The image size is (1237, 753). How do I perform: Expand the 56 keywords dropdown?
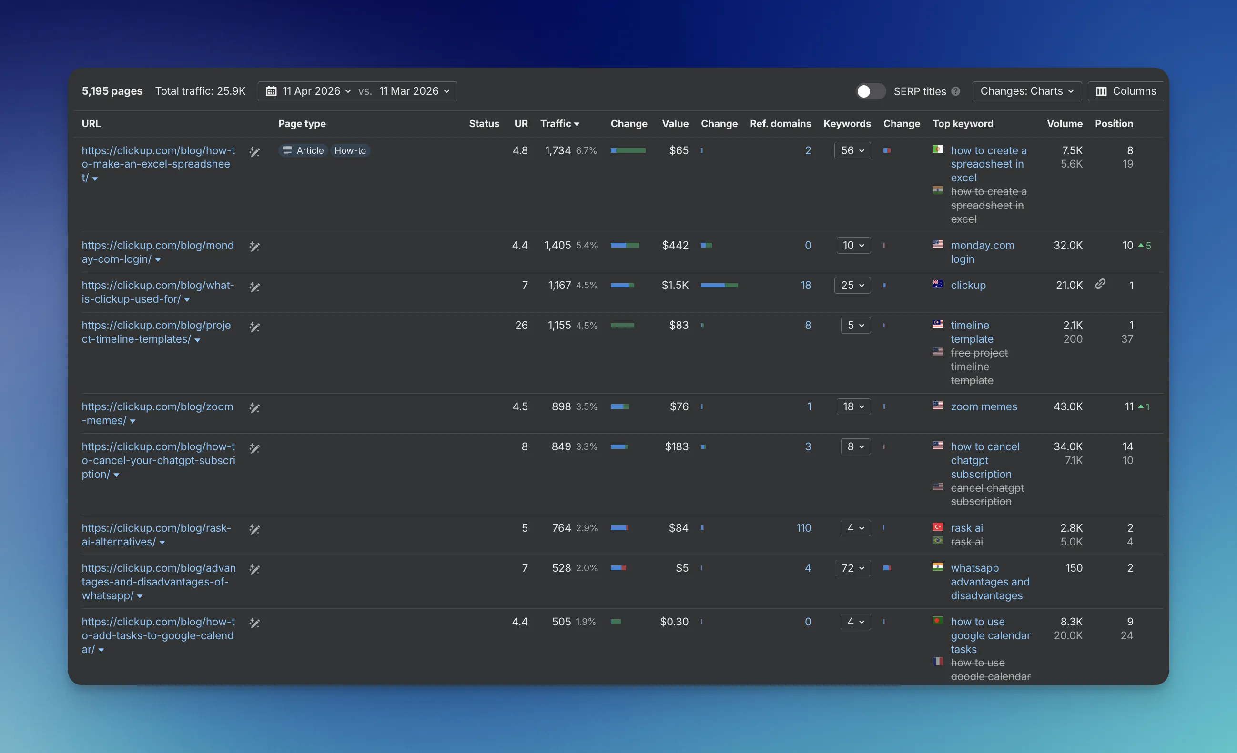click(x=852, y=150)
